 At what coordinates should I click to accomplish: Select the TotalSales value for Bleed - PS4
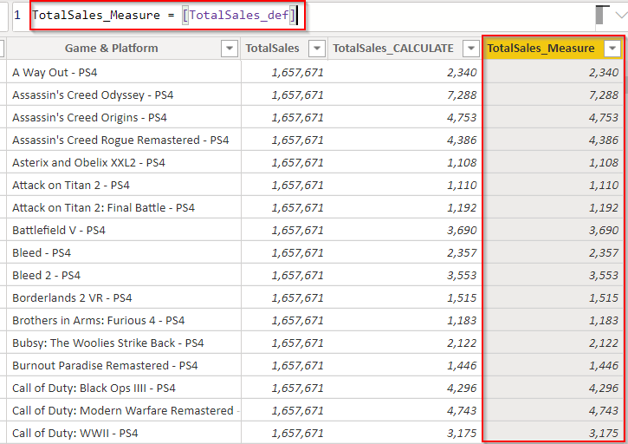coord(297,253)
